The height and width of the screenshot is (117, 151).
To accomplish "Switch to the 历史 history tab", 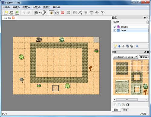I will [125, 109].
